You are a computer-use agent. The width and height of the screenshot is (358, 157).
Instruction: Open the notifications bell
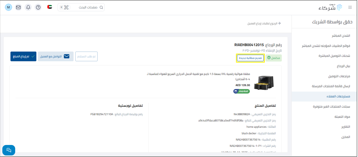point(28,7)
